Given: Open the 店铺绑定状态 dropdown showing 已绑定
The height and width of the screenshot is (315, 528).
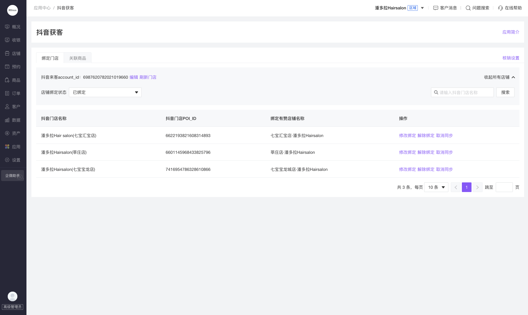Looking at the screenshot, I should [x=105, y=92].
